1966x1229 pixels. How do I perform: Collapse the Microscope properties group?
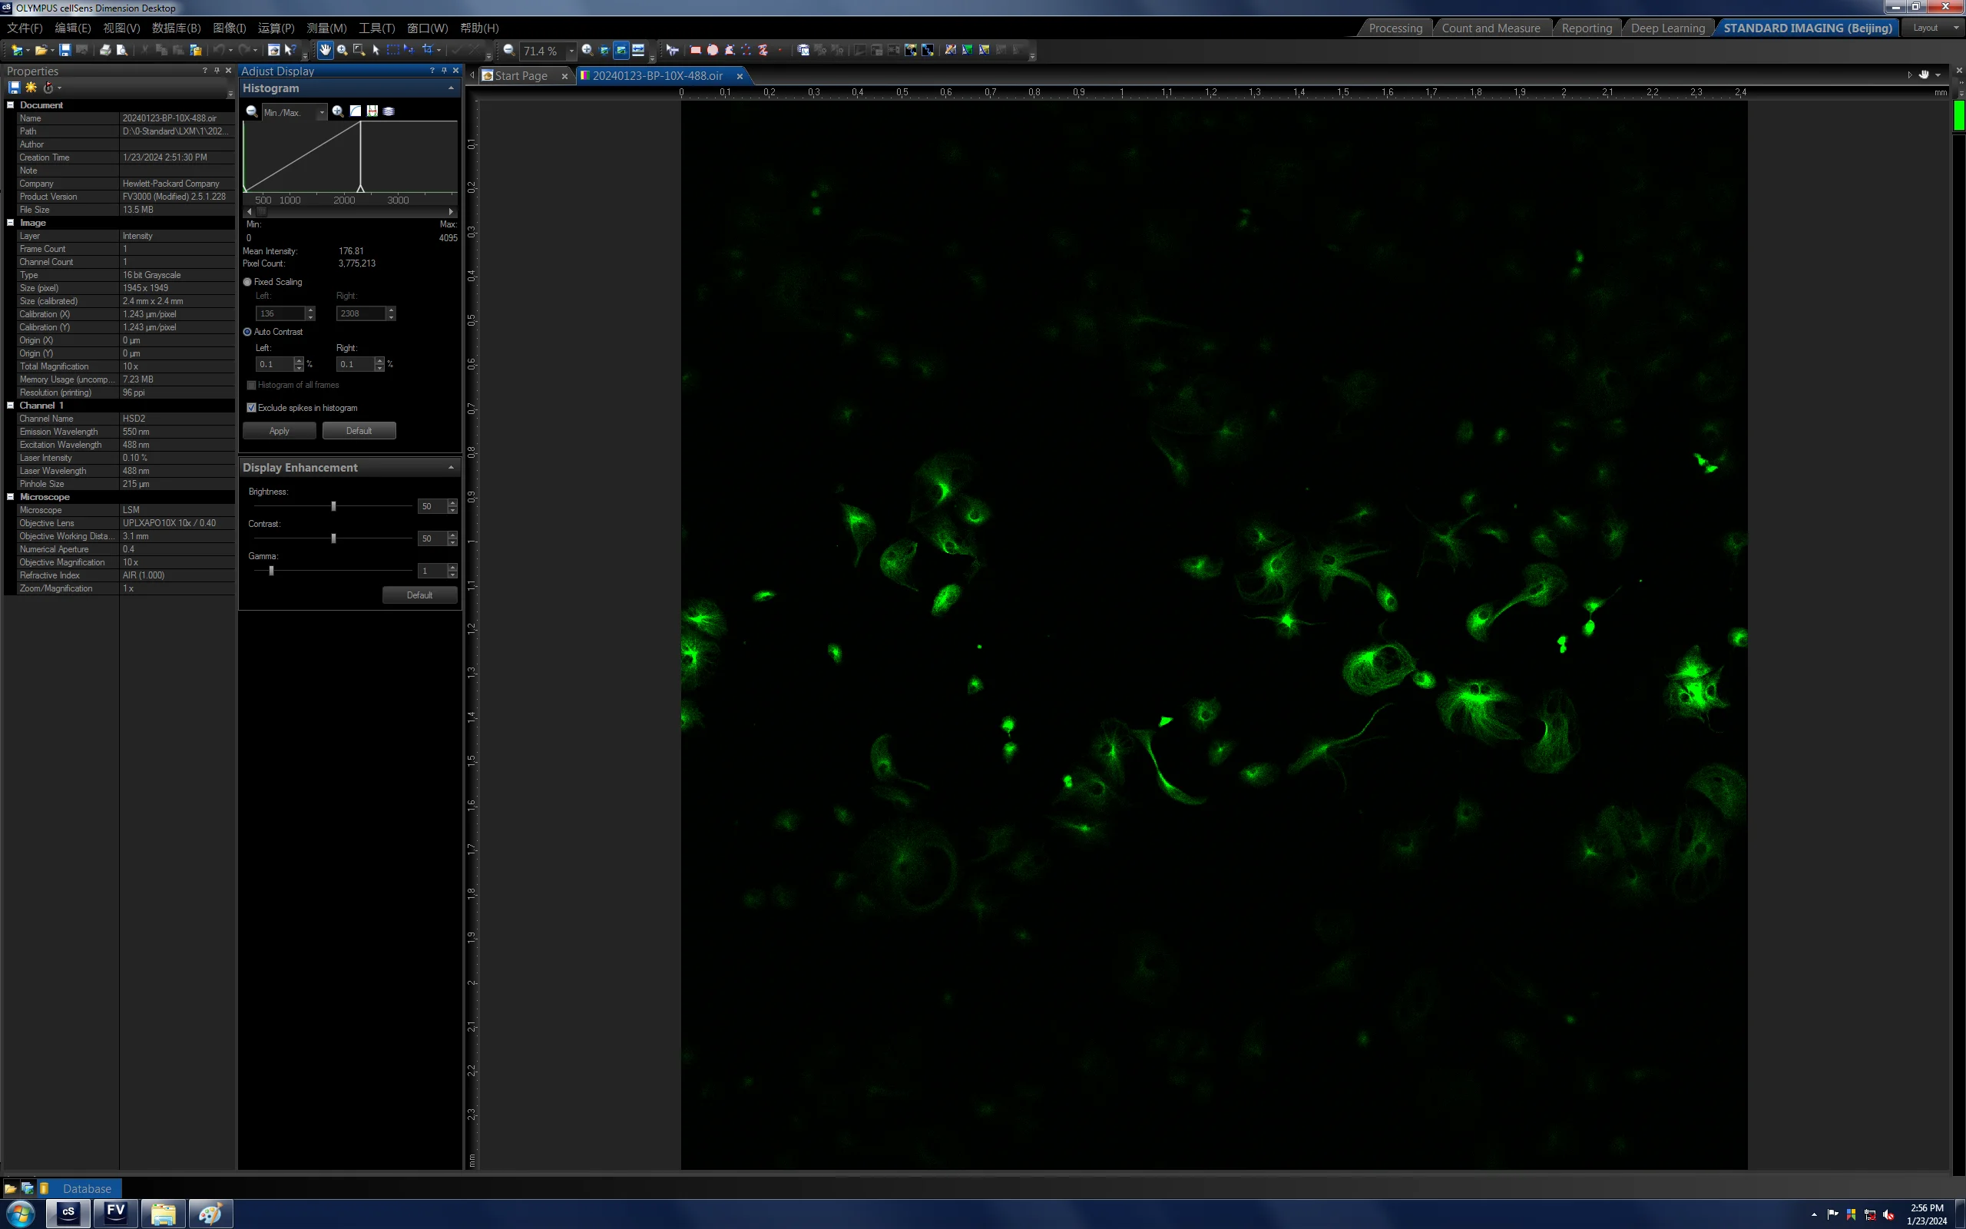[11, 497]
